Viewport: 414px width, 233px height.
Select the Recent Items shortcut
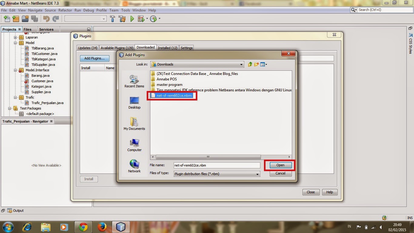134,81
